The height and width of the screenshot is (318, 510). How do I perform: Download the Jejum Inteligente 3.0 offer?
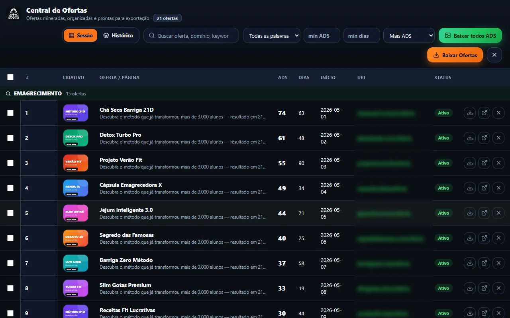[470, 213]
